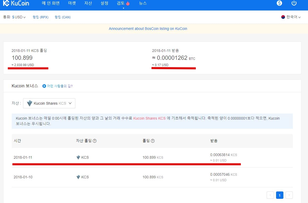Open the 메인 화면 menu item

point(51,3)
